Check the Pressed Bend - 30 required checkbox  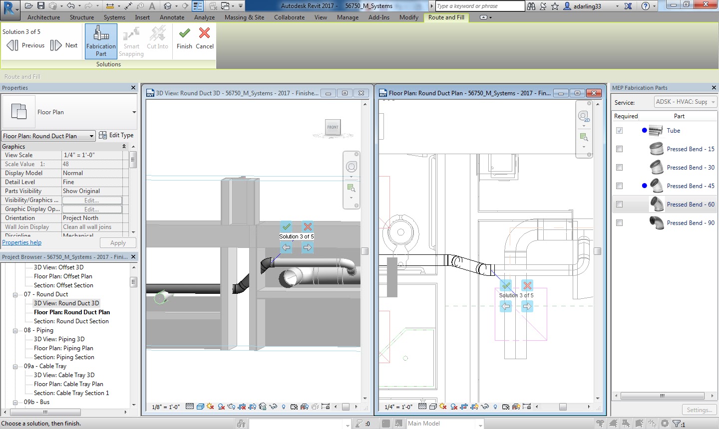pos(619,168)
